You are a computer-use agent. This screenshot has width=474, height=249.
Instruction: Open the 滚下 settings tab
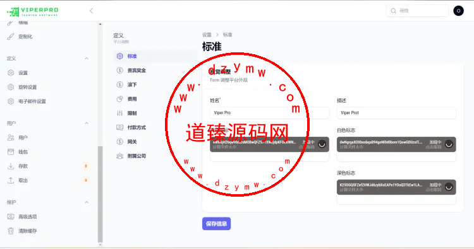pyautogui.click(x=155, y=84)
